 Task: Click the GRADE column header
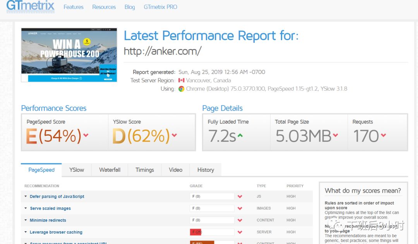196,186
